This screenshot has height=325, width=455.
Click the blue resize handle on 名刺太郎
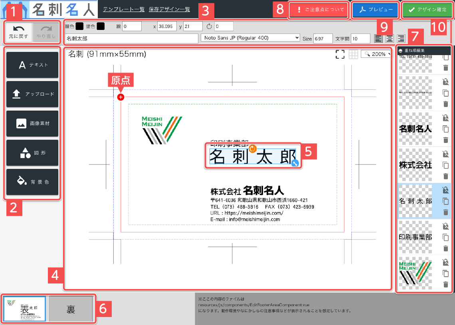pos(295,163)
